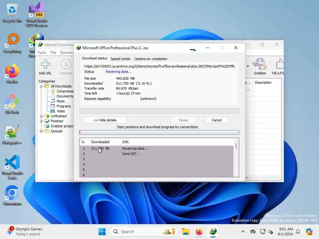Launch Chromium from the desktop
This screenshot has width=319, height=239.
click(x=12, y=195)
